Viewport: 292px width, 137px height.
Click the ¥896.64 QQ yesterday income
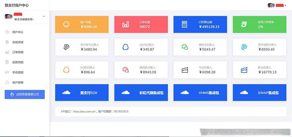pos(88,72)
